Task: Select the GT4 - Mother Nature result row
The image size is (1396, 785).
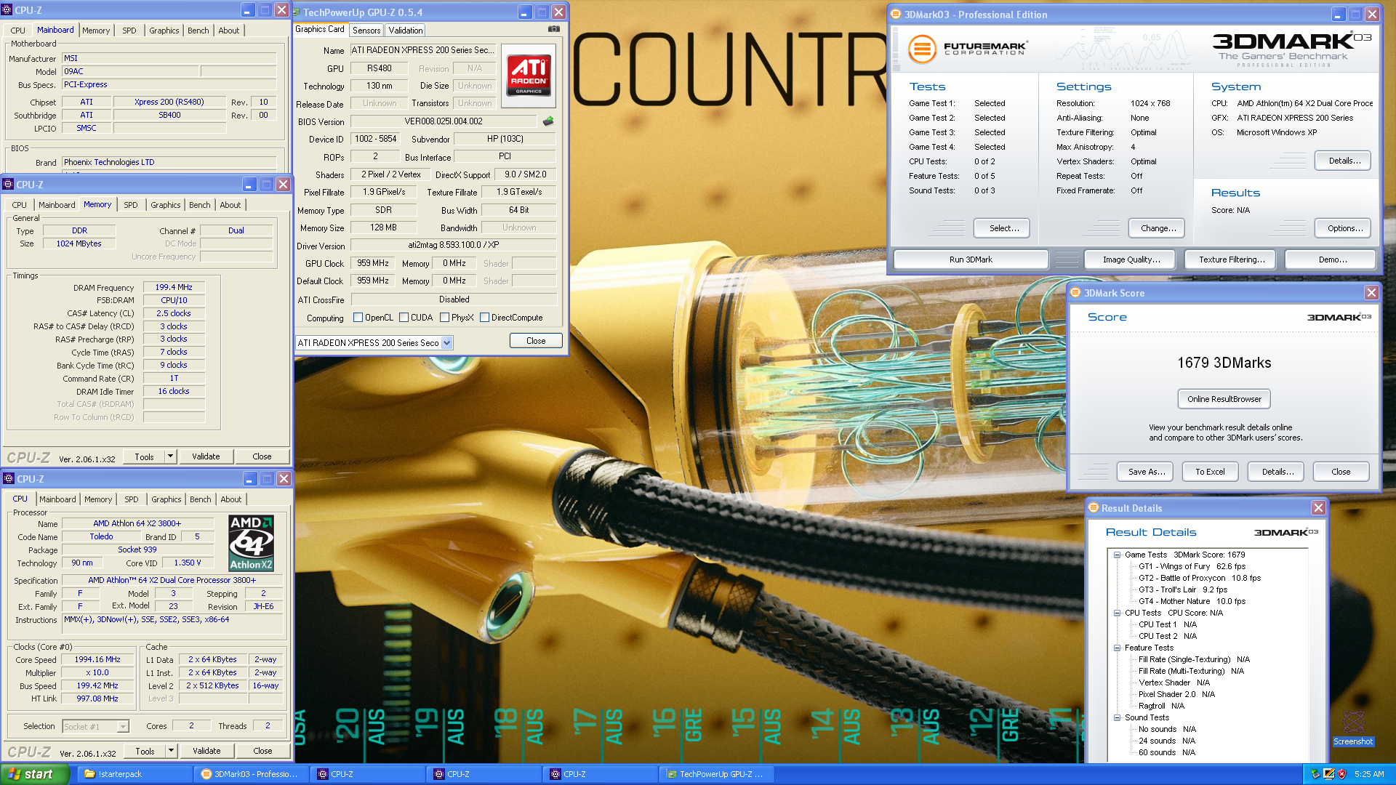Action: 1192,601
